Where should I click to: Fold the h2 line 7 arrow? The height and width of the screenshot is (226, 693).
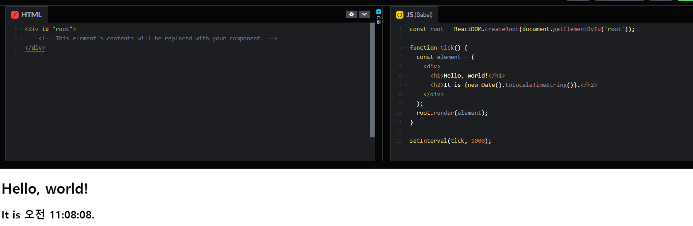(x=406, y=85)
